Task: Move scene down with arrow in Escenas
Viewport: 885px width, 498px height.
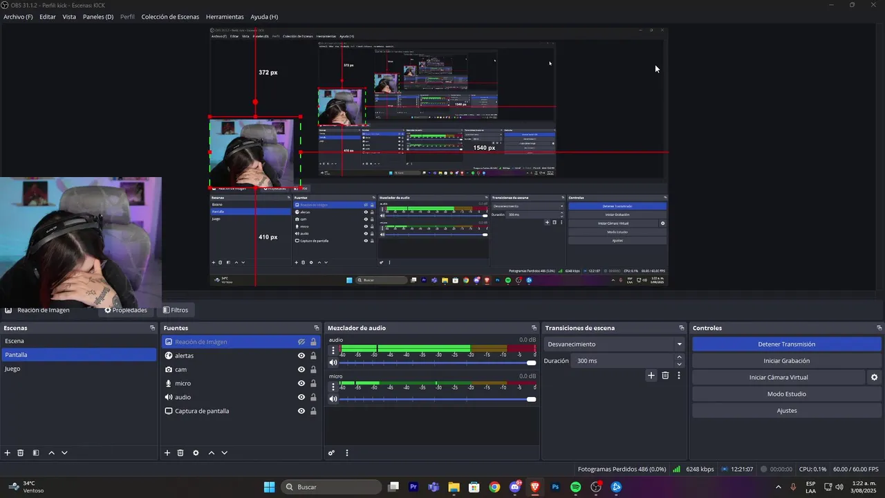Action: (x=64, y=453)
